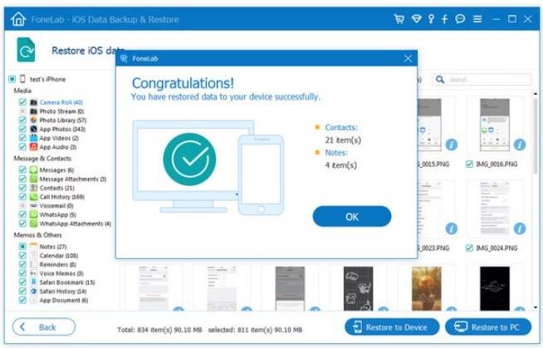
Task: Click the Messages icon in sidebar
Action: pos(33,169)
